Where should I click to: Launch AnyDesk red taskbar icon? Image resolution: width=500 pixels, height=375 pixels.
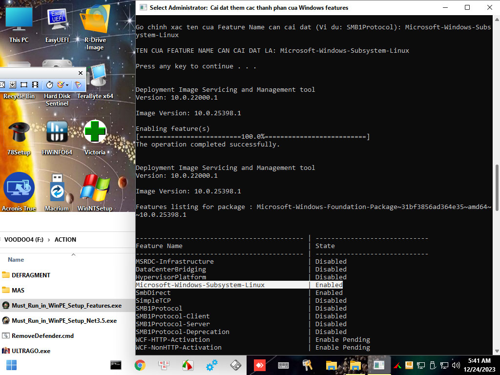click(x=259, y=365)
